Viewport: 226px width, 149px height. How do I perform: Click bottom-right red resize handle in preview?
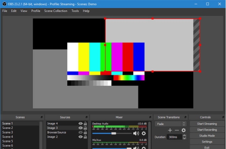[x=200, y=71]
